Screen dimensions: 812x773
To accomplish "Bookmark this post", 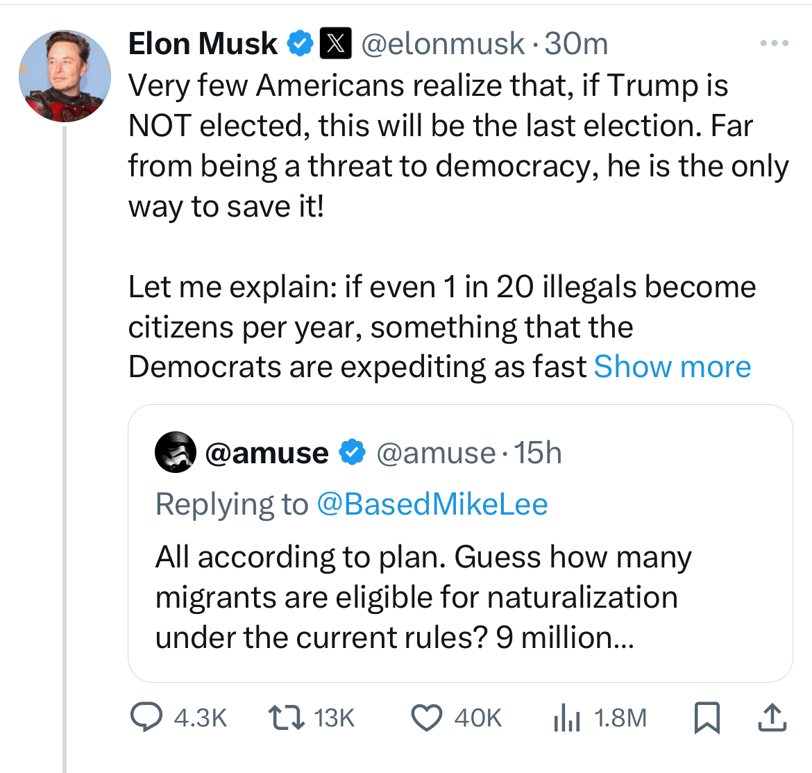I will click(x=707, y=718).
